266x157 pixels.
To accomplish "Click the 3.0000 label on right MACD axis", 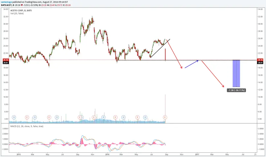I will (x=261, y=129).
